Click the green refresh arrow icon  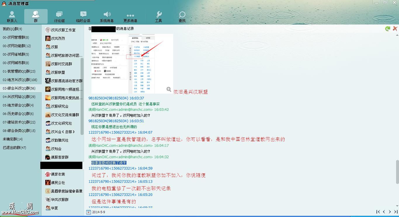[388, 29]
